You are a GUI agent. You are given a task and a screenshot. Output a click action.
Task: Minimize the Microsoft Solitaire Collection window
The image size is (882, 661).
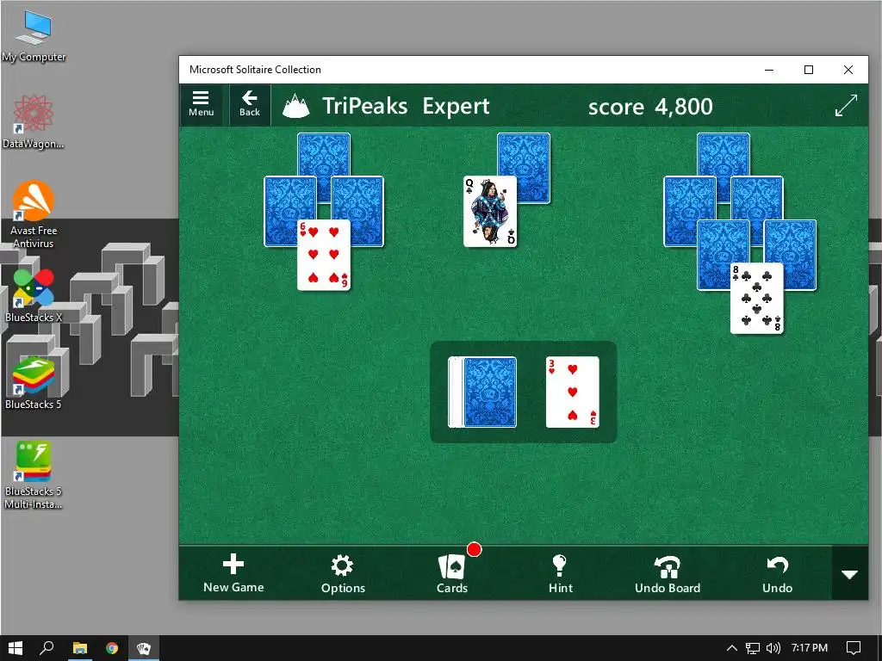coord(769,70)
